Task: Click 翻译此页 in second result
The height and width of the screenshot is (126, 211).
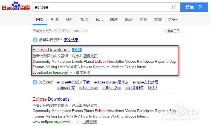Action: (x=90, y=105)
